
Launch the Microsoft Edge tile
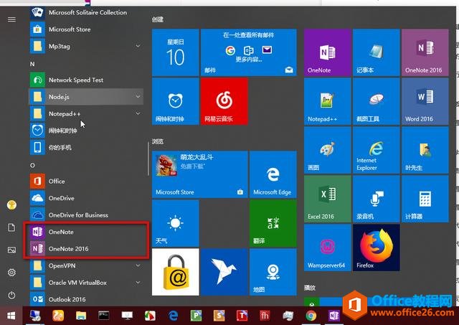(x=273, y=174)
